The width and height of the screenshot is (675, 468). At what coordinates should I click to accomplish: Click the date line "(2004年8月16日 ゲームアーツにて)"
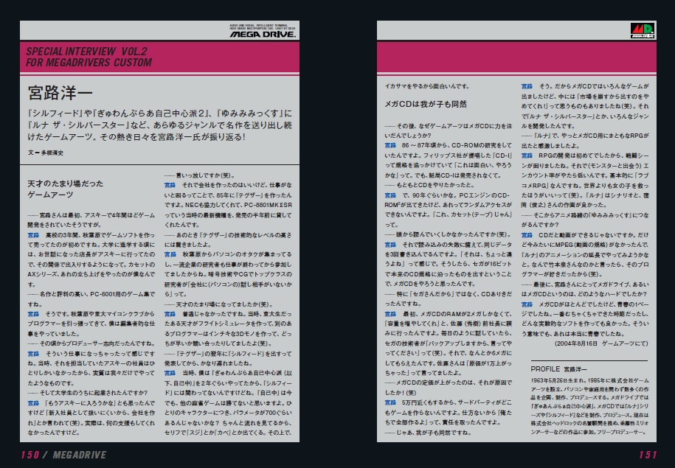600,343
